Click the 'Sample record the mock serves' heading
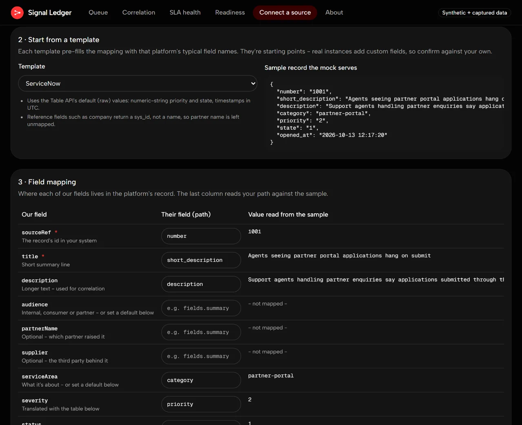 click(x=311, y=68)
